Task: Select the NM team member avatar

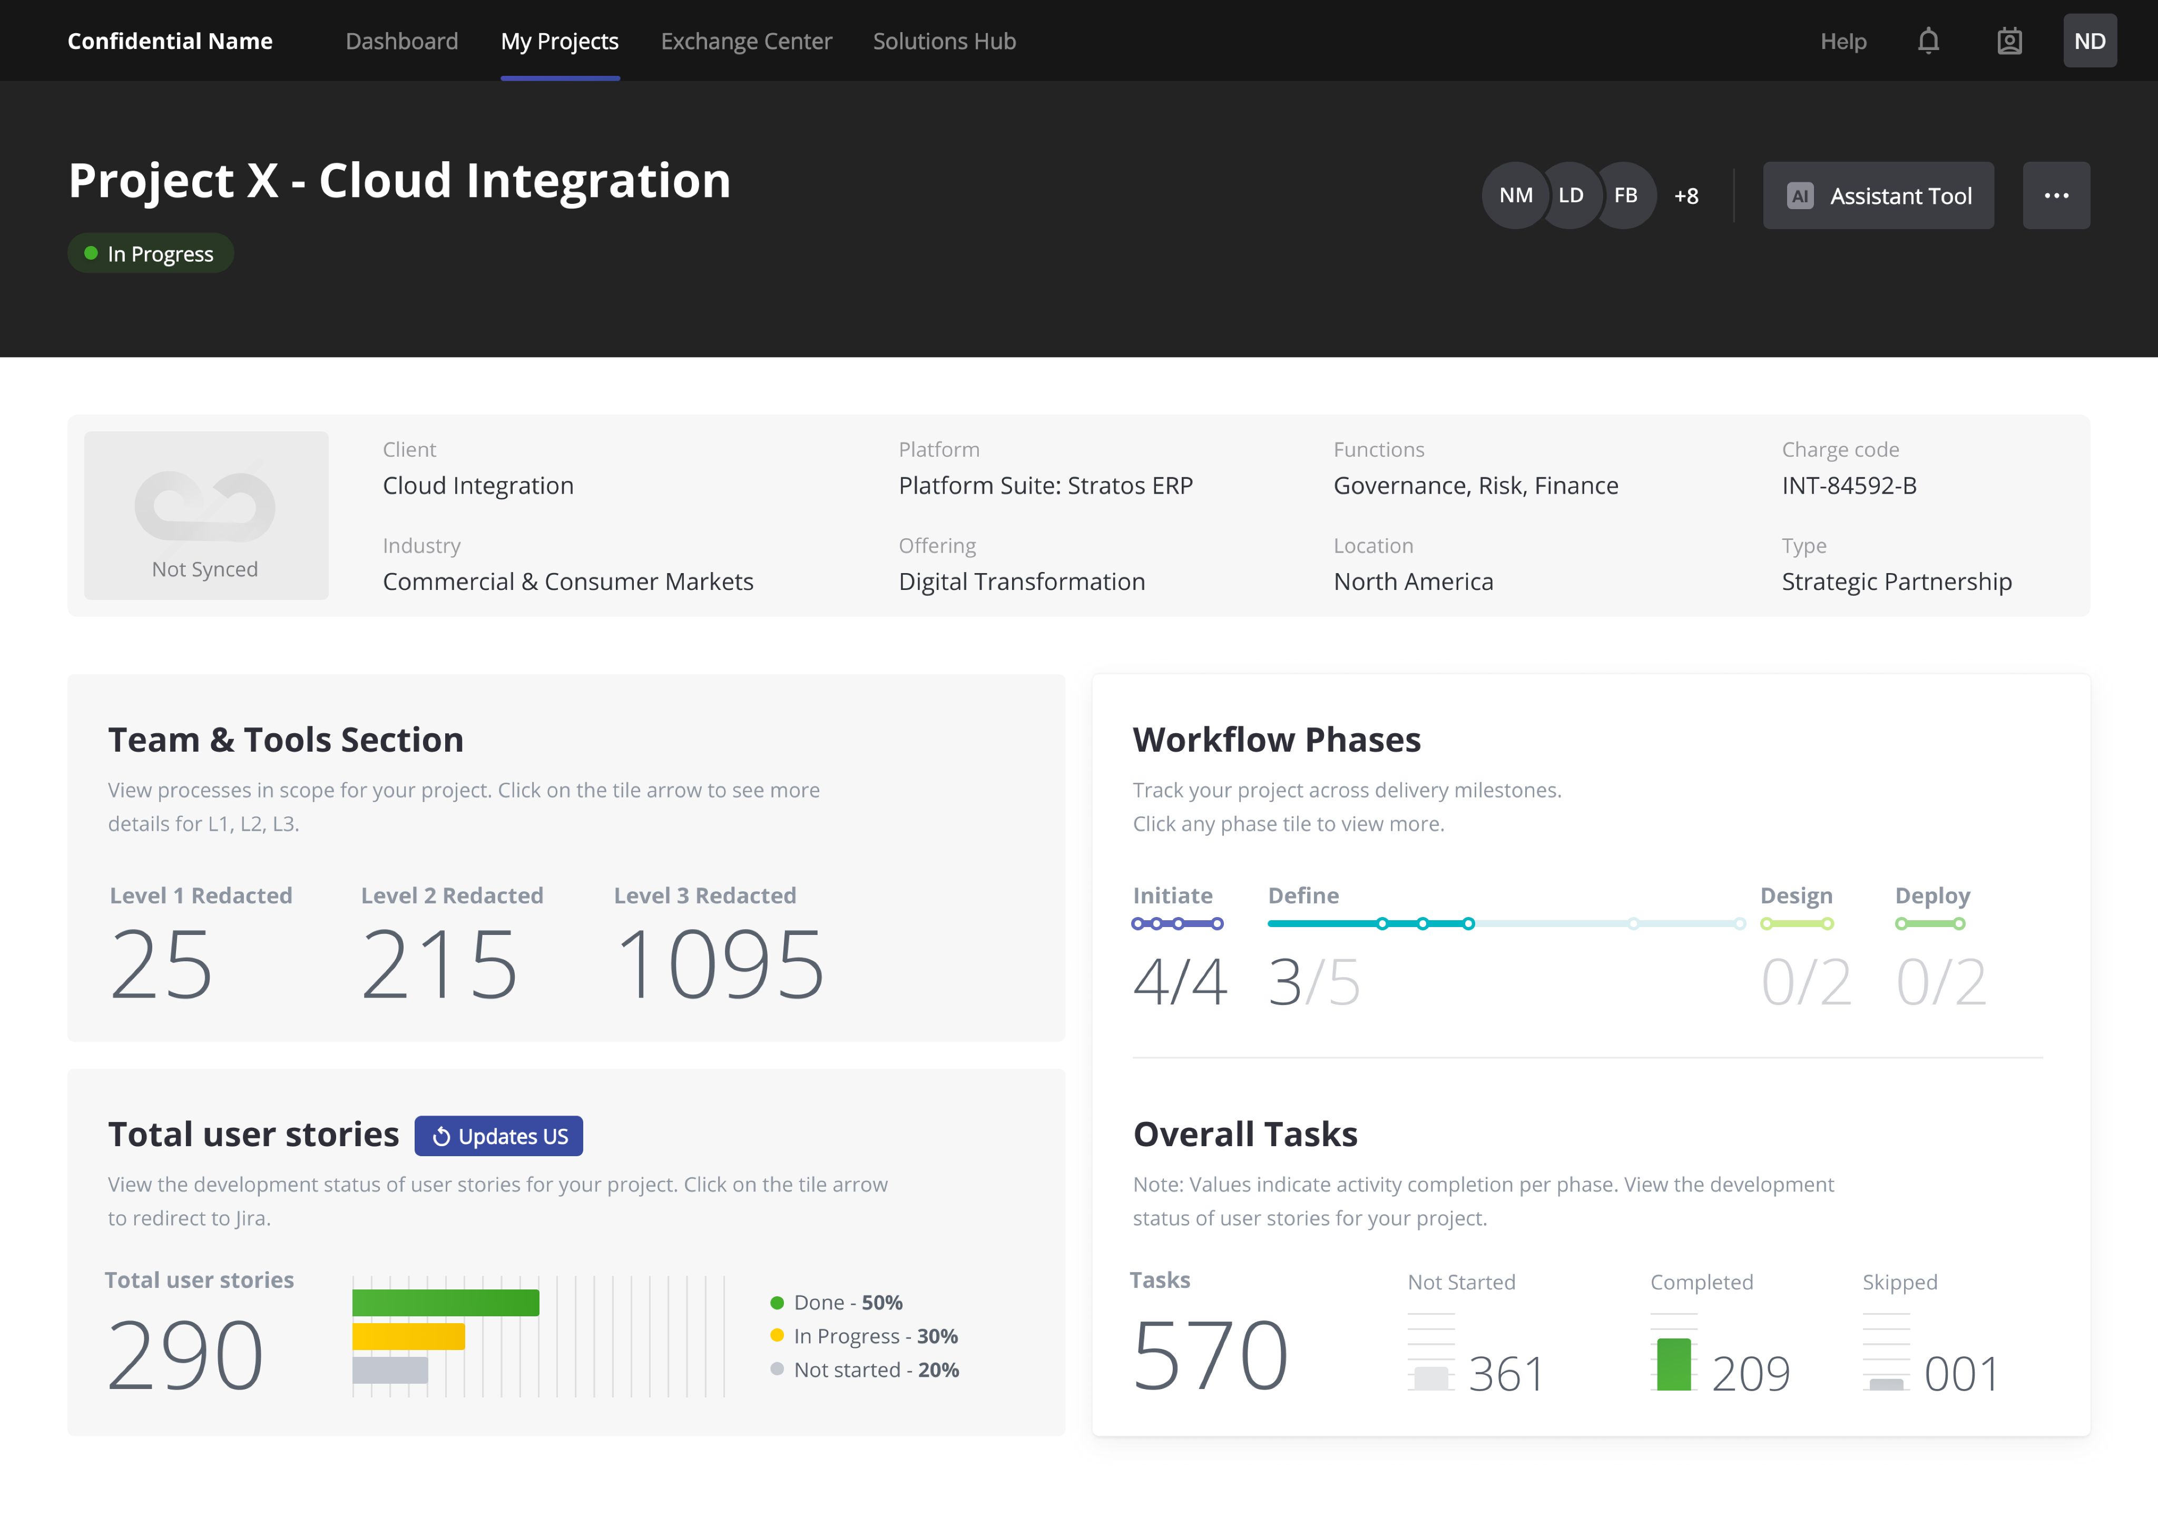Action: tap(1515, 195)
